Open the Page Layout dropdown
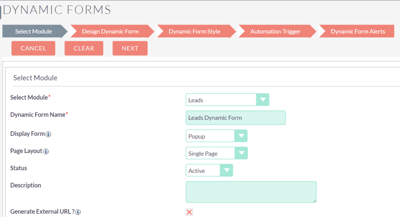 (216, 153)
